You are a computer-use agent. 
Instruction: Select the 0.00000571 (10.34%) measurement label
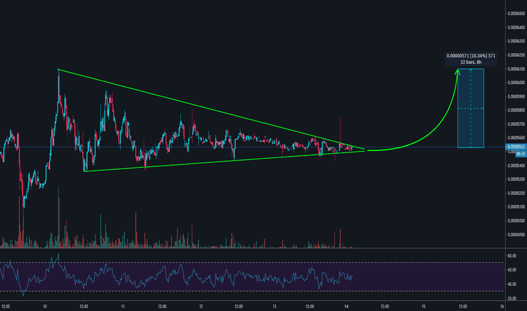[x=470, y=59]
